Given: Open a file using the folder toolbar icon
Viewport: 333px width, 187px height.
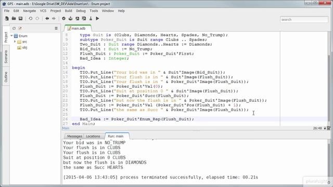Looking at the screenshot, I should pyautogui.click(x=14, y=19).
